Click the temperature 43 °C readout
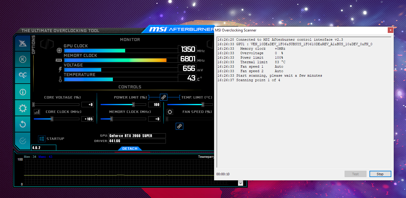The width and height of the screenshot is (406, 198). click(188, 78)
